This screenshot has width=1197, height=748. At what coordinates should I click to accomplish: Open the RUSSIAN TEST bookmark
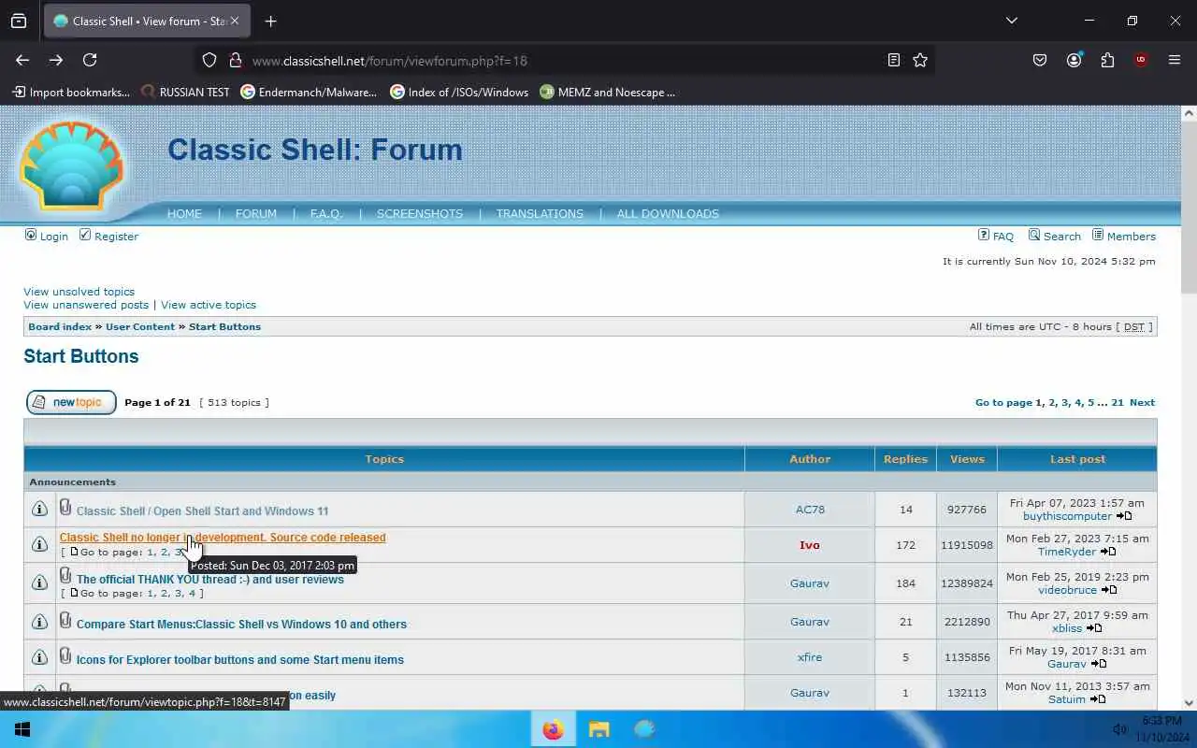[185, 92]
